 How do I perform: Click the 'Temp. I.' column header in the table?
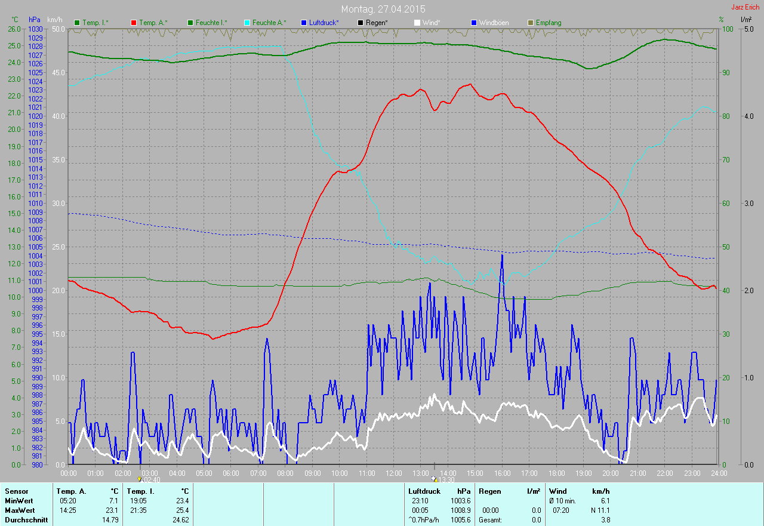[141, 491]
